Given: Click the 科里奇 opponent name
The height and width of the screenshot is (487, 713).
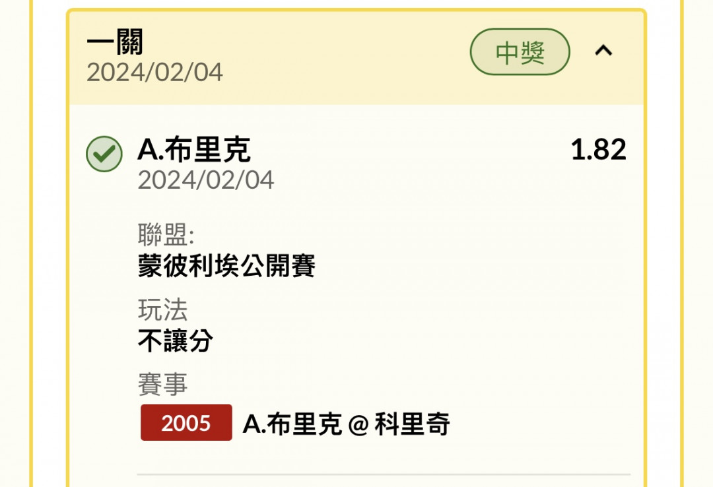Looking at the screenshot, I should [x=413, y=424].
